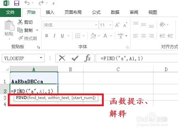Click the Select All corner triangle

pyautogui.click(x=7, y=69)
